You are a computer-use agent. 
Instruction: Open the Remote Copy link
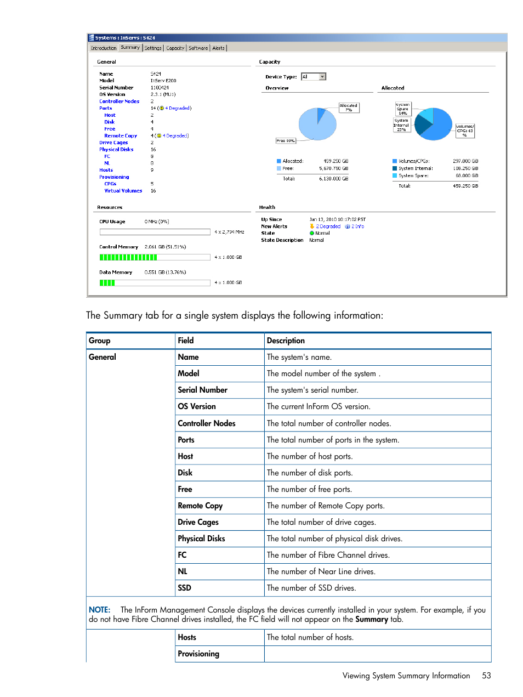click(121, 136)
